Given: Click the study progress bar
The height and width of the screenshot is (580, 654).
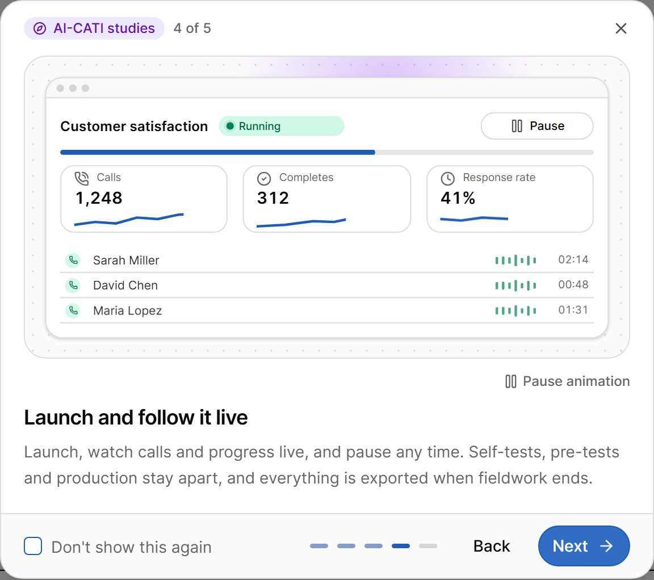Looking at the screenshot, I should click(x=326, y=152).
